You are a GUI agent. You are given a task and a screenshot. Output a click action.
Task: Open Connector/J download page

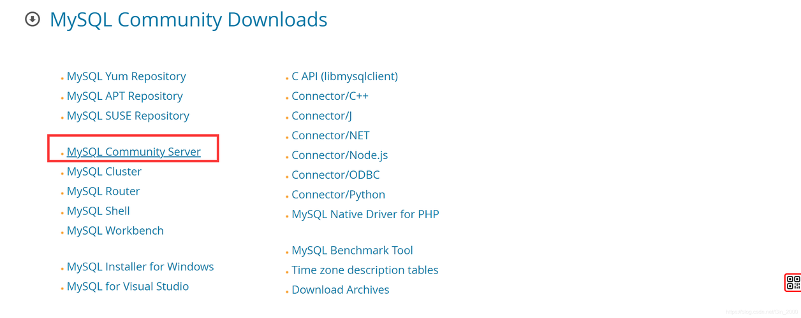(x=321, y=116)
